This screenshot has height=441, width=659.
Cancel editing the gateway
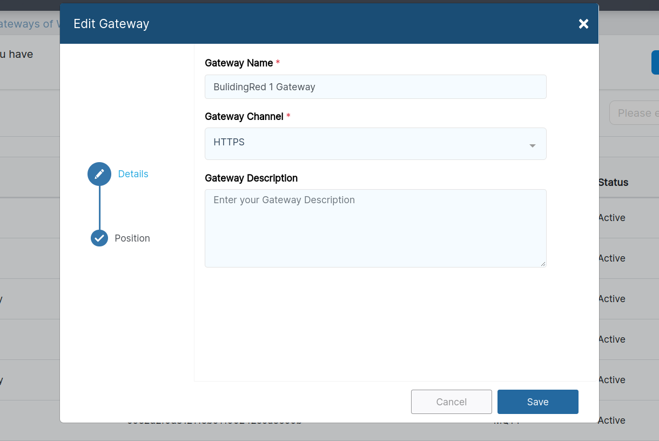coord(452,402)
